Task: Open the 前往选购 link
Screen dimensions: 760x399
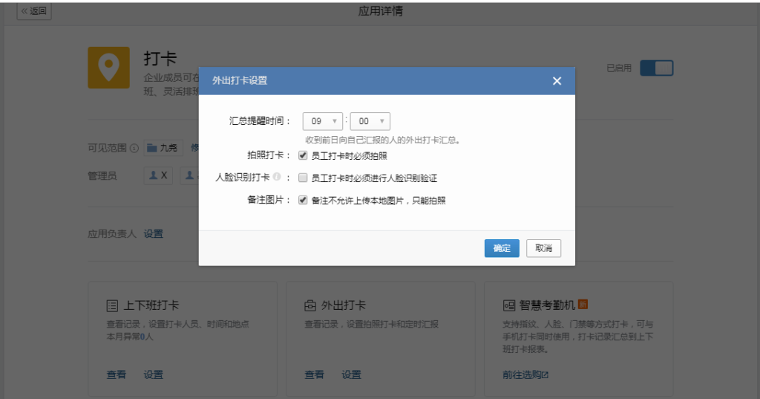Action: coord(525,374)
